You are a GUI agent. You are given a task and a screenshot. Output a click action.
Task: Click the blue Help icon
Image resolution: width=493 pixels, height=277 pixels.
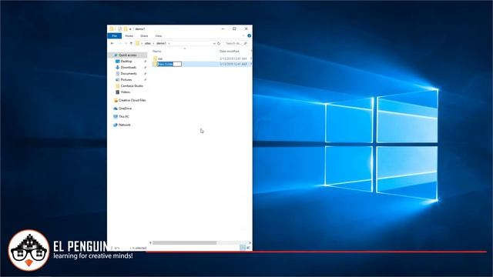[249, 36]
